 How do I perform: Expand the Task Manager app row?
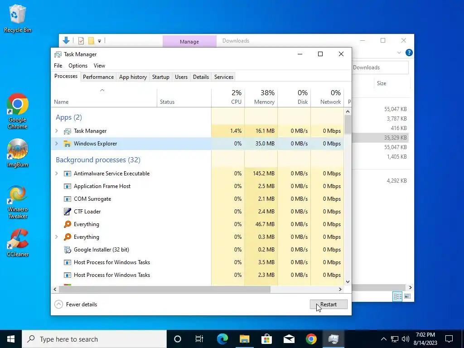coord(57,130)
